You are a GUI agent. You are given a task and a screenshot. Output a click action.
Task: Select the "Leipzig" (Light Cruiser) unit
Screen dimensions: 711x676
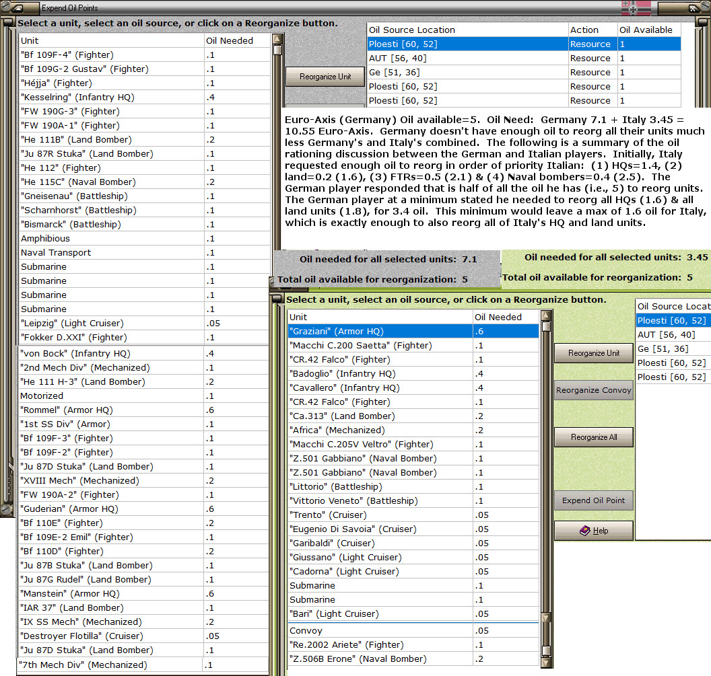pyautogui.click(x=144, y=323)
